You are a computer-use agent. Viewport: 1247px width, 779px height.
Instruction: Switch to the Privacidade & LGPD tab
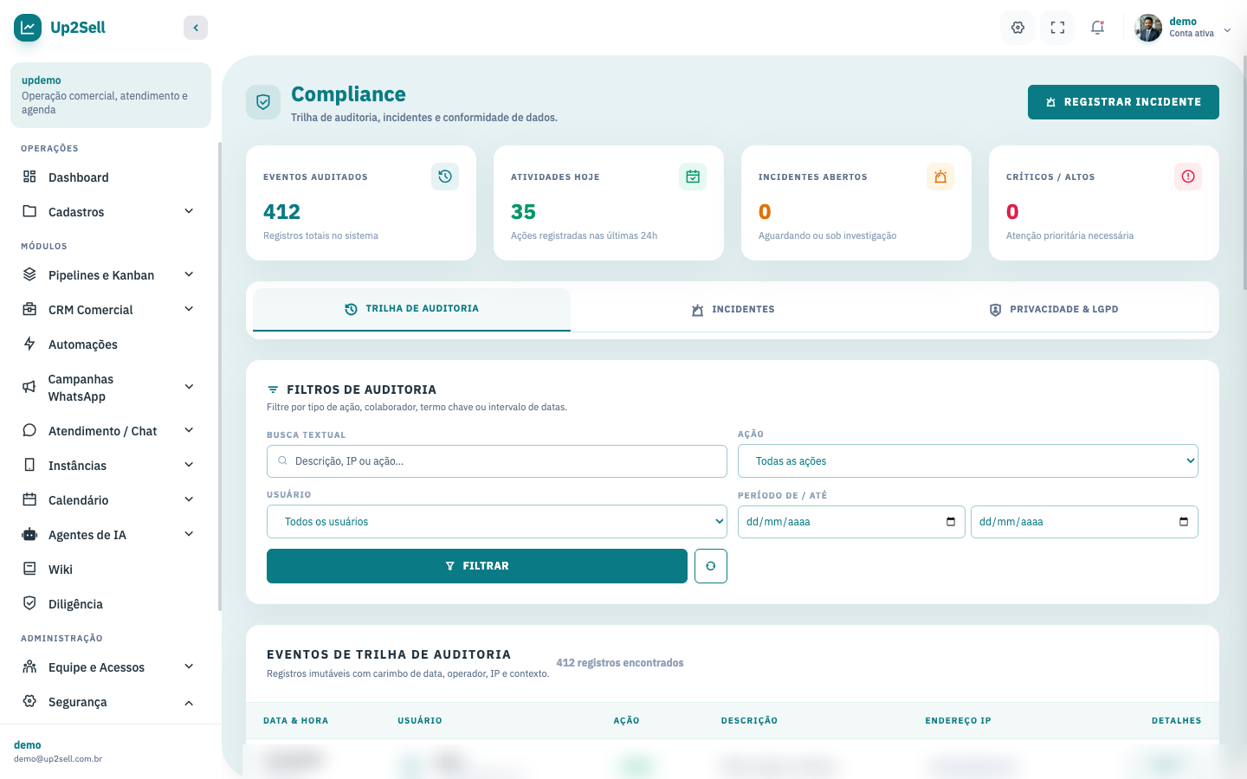click(x=1053, y=310)
